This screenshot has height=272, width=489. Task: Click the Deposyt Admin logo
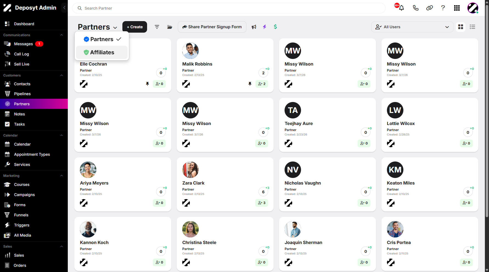coord(7,8)
